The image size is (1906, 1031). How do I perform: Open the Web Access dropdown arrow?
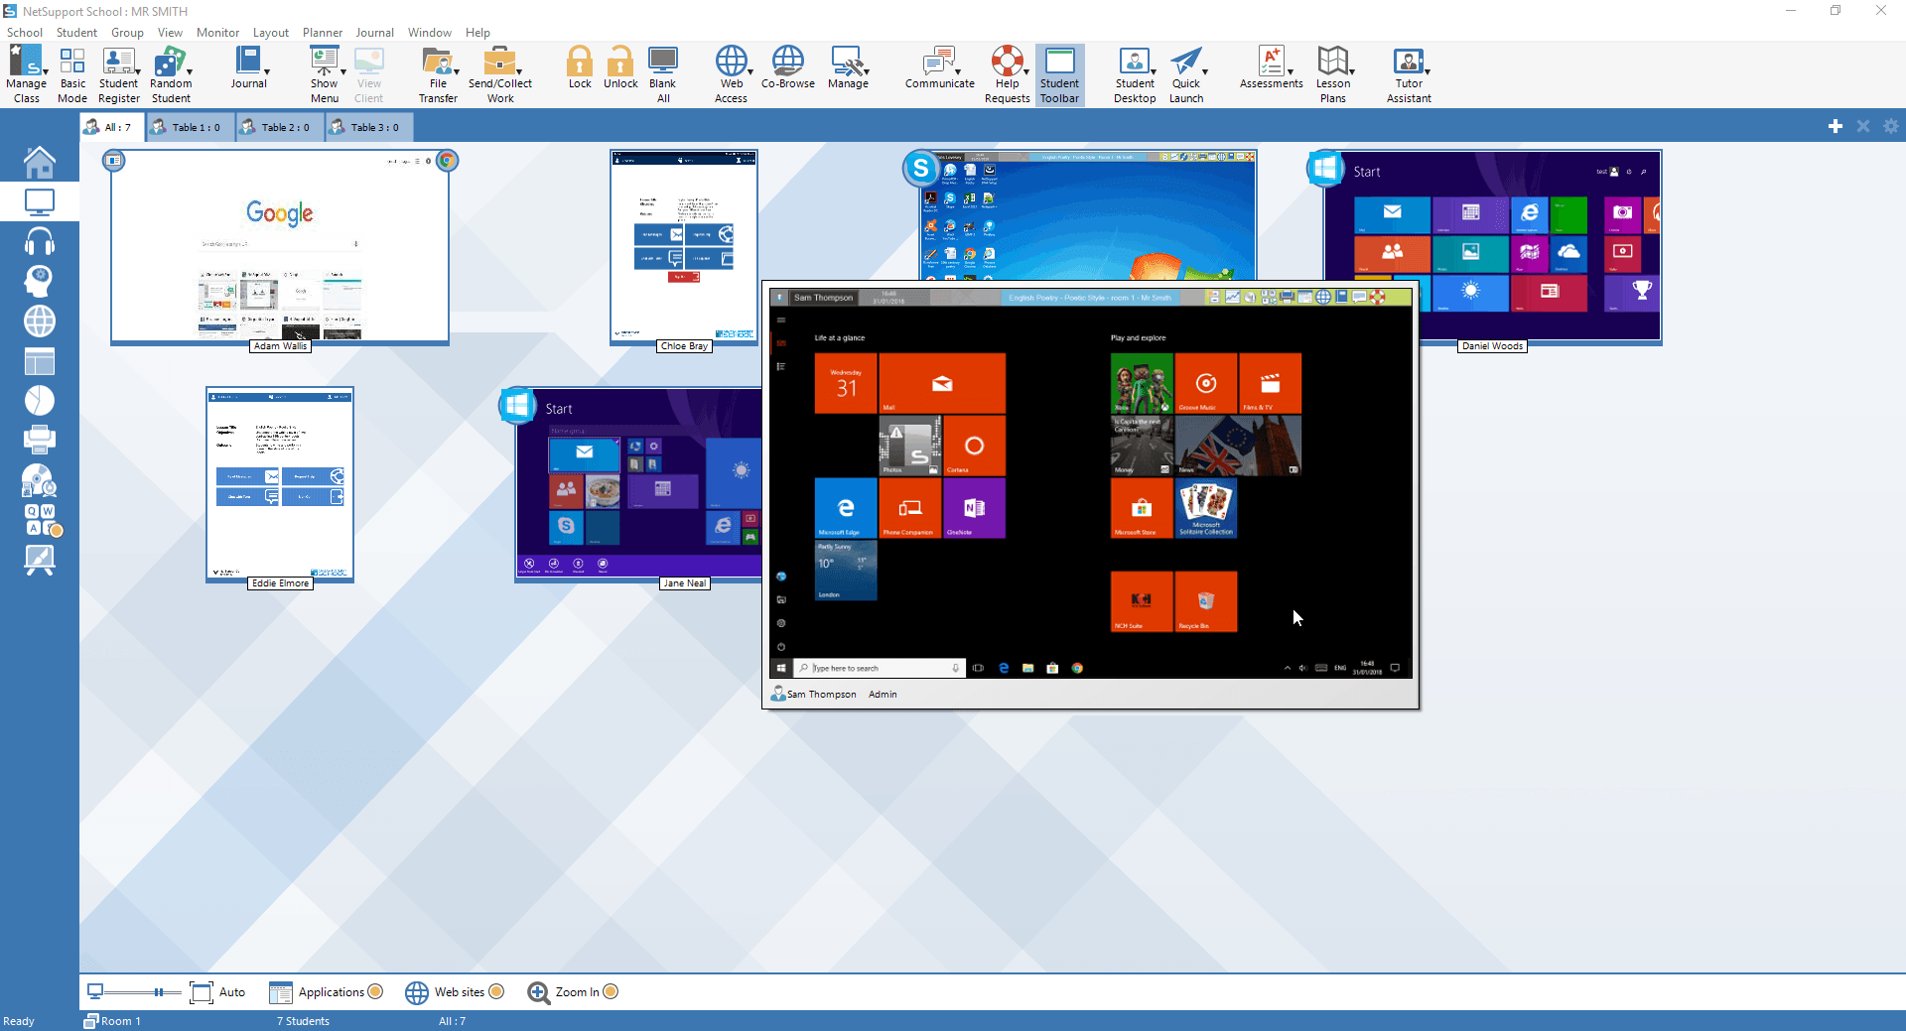point(750,71)
